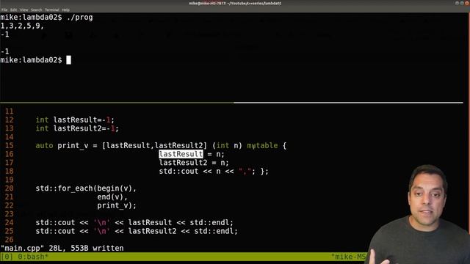Viewport: 470px width, 264px height.
Task: Click 'lastResult2 = n;' on line 17
Action: (x=194, y=163)
